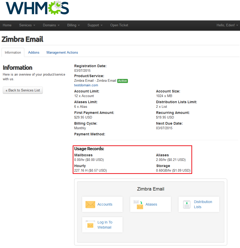The height and width of the screenshot is (248, 240).
Task: Click the WHMCS logo
Action: pos(37,8)
